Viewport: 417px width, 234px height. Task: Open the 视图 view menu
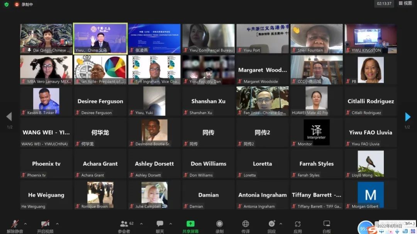[x=405, y=3]
